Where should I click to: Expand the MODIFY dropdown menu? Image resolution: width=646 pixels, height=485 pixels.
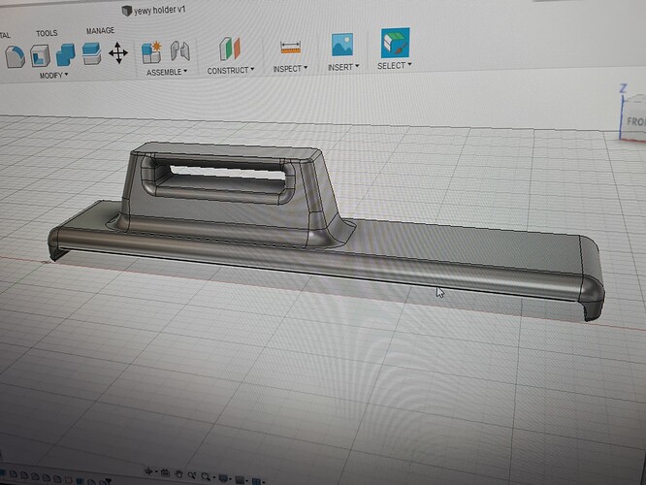coord(53,75)
